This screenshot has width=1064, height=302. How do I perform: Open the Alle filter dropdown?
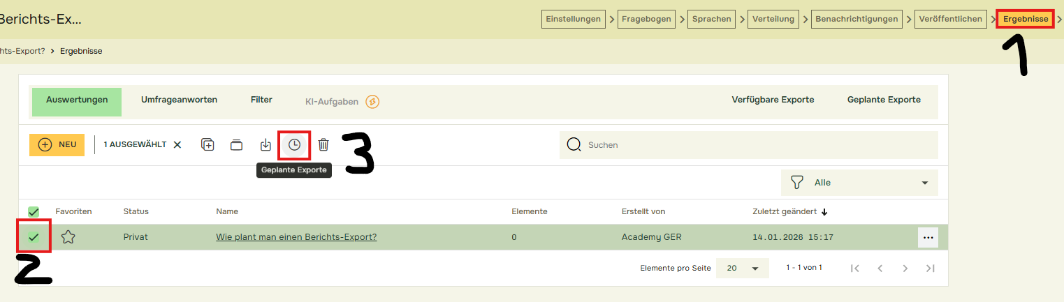(859, 183)
